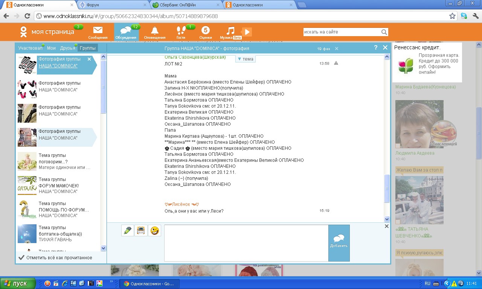The image size is (482, 289).
Task: Click the striped clothing photo thumbnail
Action: pyautogui.click(x=27, y=65)
